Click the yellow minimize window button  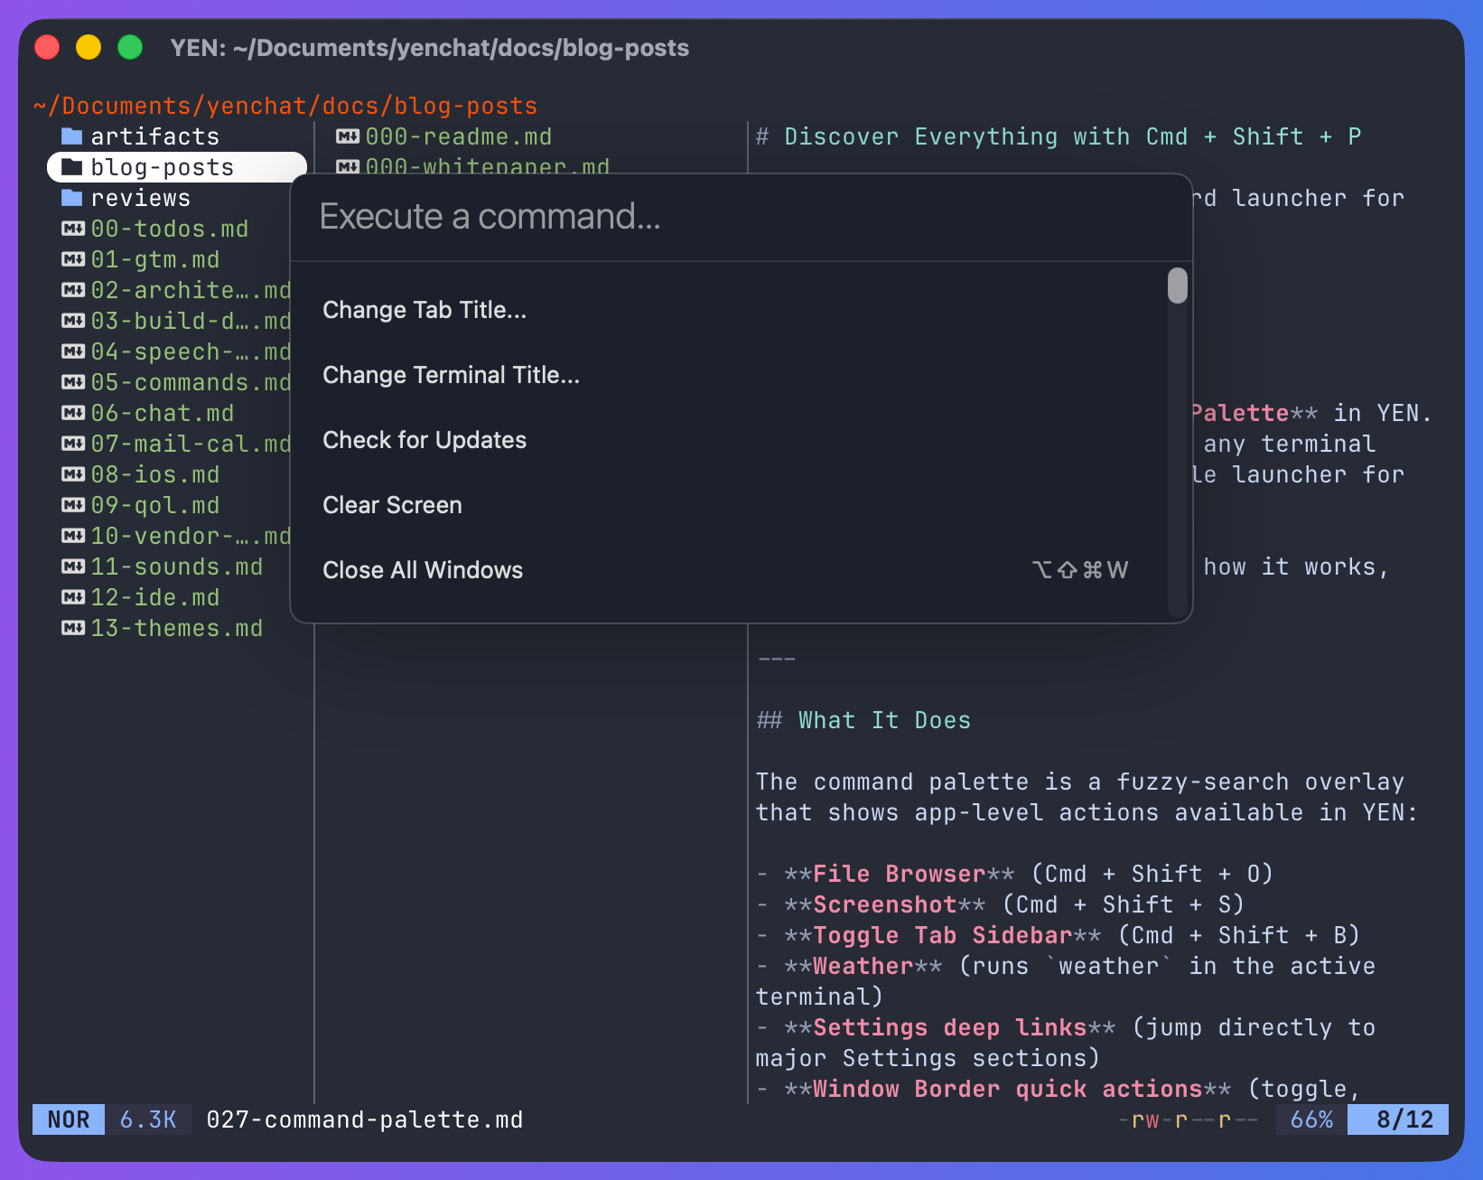(x=89, y=47)
